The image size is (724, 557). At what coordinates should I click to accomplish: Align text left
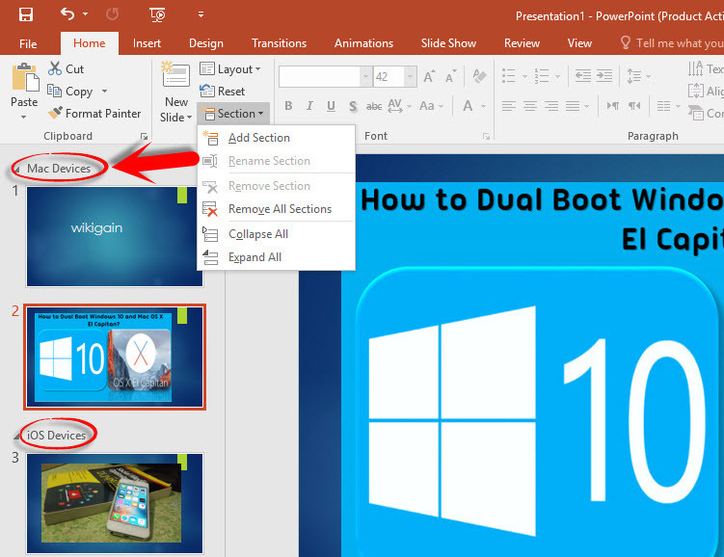point(509,106)
